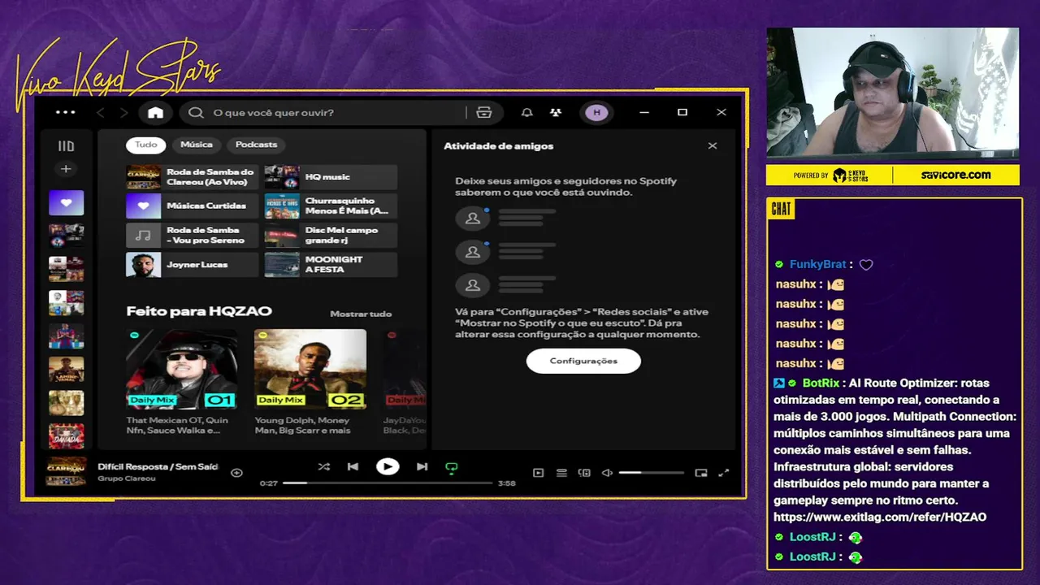
Task: Toggle the green repeat button
Action: coord(452,467)
